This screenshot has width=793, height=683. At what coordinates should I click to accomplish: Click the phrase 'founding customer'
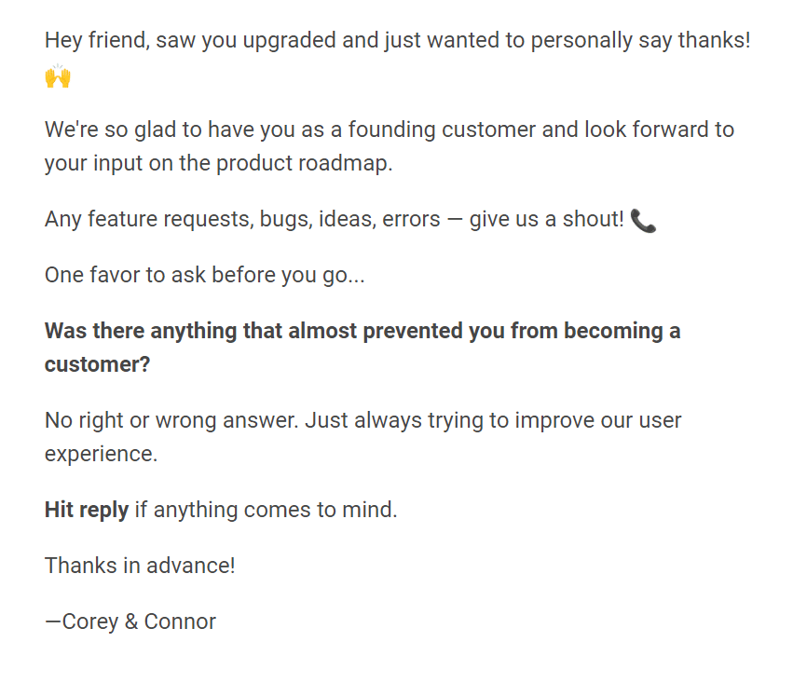pos(442,130)
